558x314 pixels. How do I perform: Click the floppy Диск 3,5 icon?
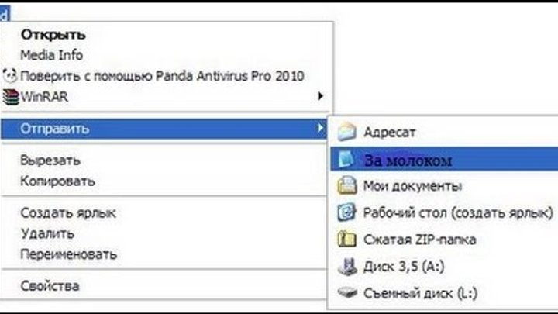[x=348, y=267]
